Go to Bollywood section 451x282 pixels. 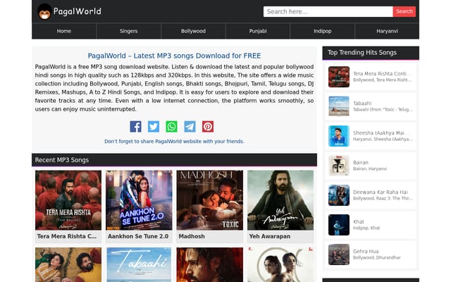coord(193,31)
